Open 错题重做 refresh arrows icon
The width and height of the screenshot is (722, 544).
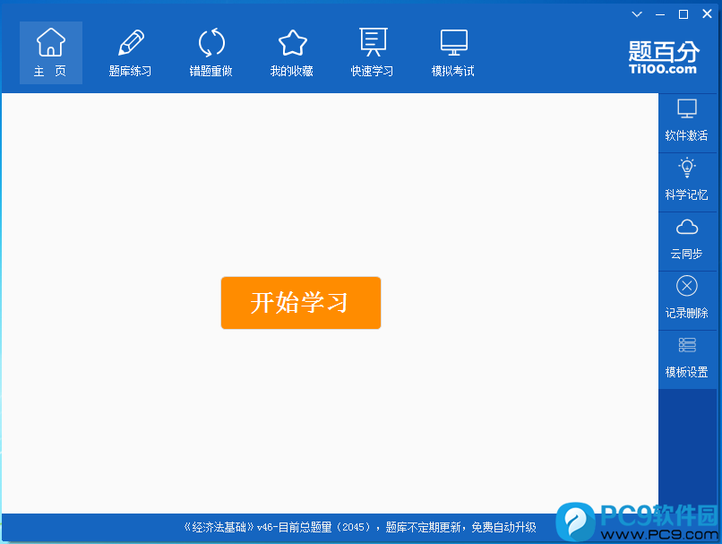(x=211, y=43)
